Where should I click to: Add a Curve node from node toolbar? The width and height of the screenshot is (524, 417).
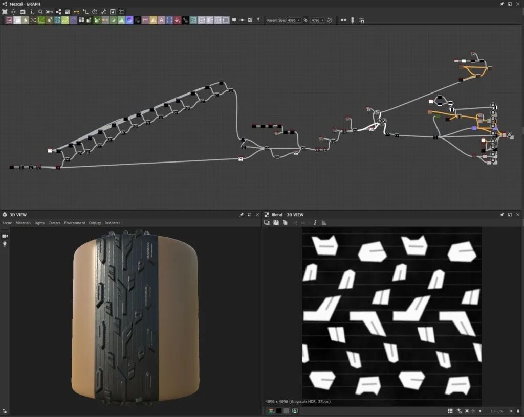(x=41, y=20)
